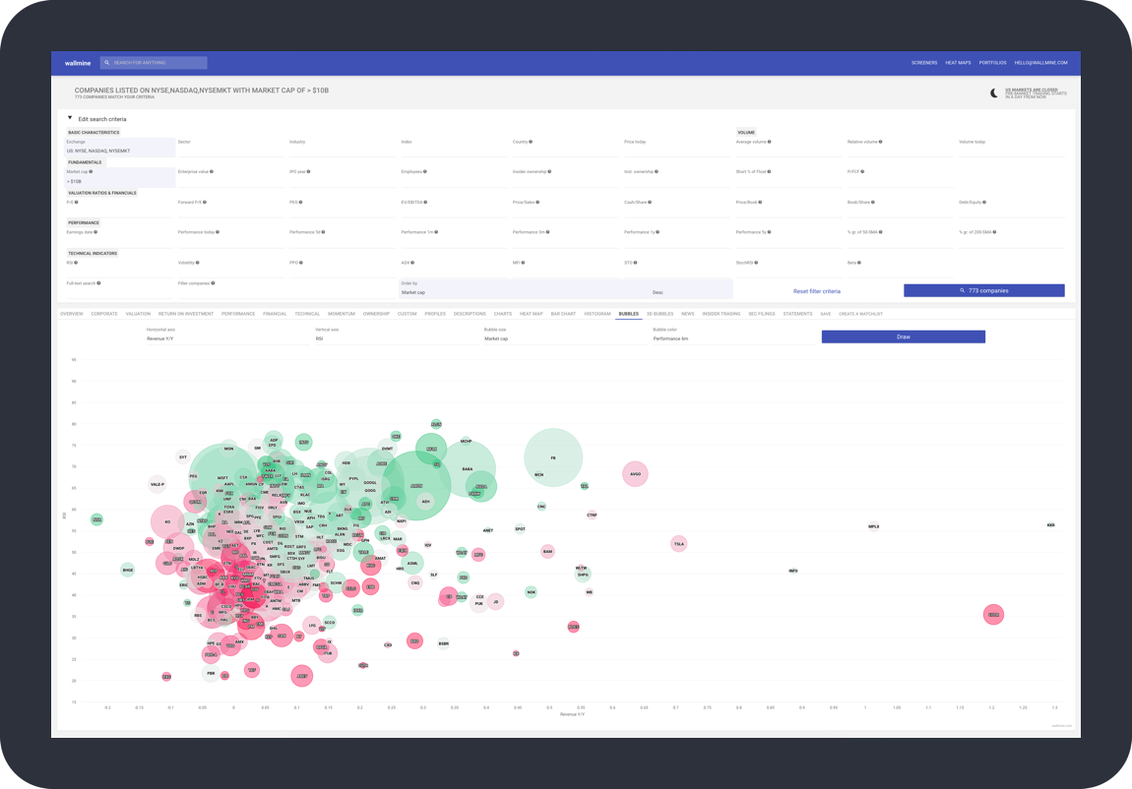
Task: Open the Bubble size Market cap dropdown
Action: 565,334
